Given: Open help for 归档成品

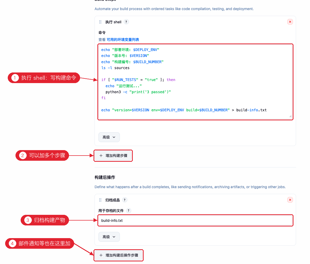Looking at the screenshot, I should point(125,200).
